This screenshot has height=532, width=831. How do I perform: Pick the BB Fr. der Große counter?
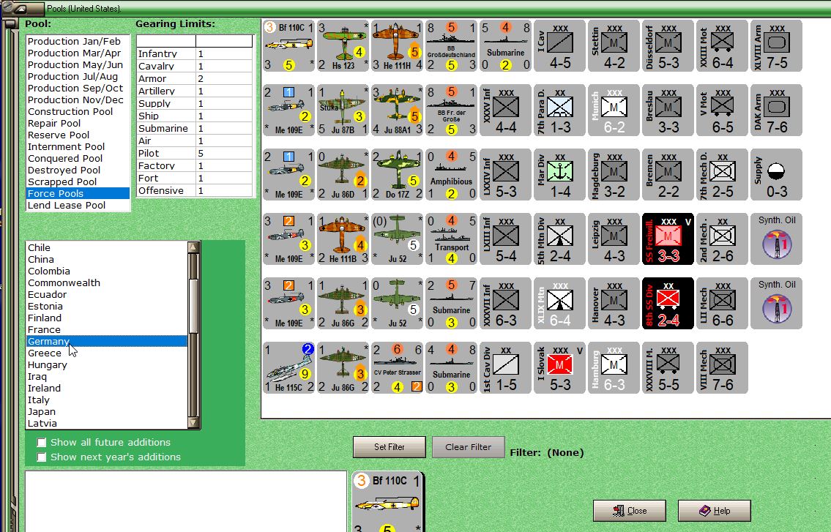451,110
